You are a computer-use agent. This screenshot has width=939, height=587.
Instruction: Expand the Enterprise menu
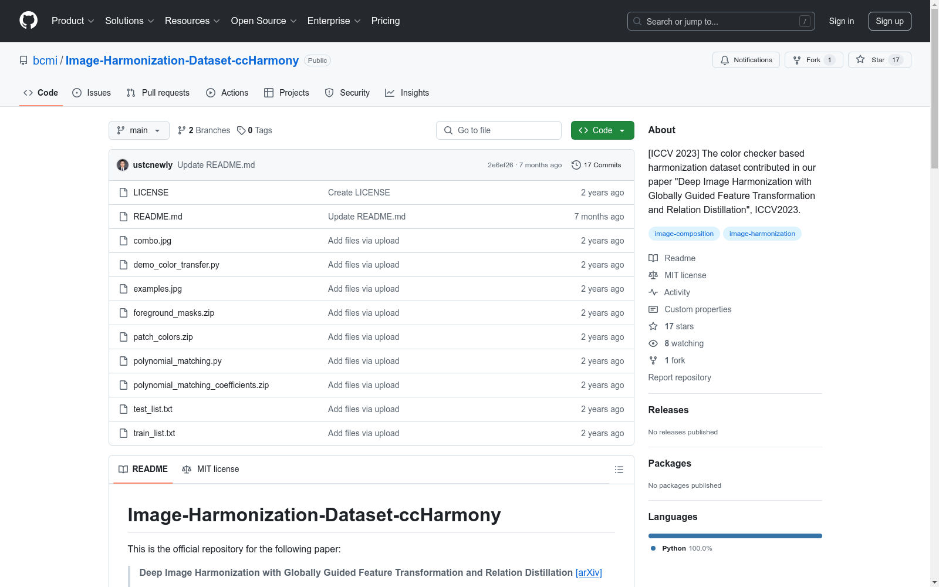coord(334,21)
